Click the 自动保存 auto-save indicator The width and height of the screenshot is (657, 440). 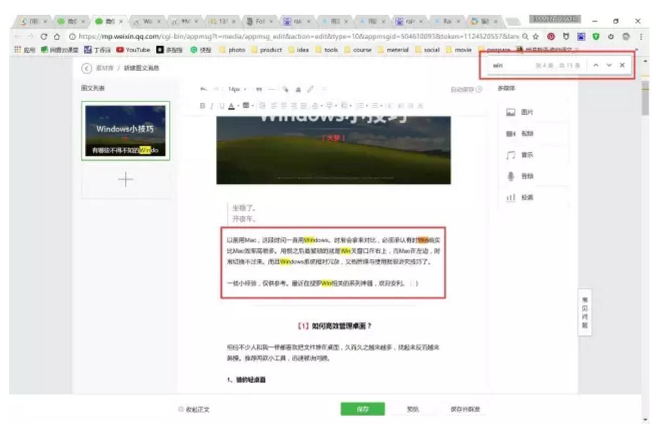pos(466,89)
